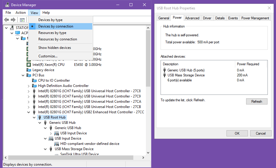Click the Back arrow toolbar icon

[x=6, y=20]
